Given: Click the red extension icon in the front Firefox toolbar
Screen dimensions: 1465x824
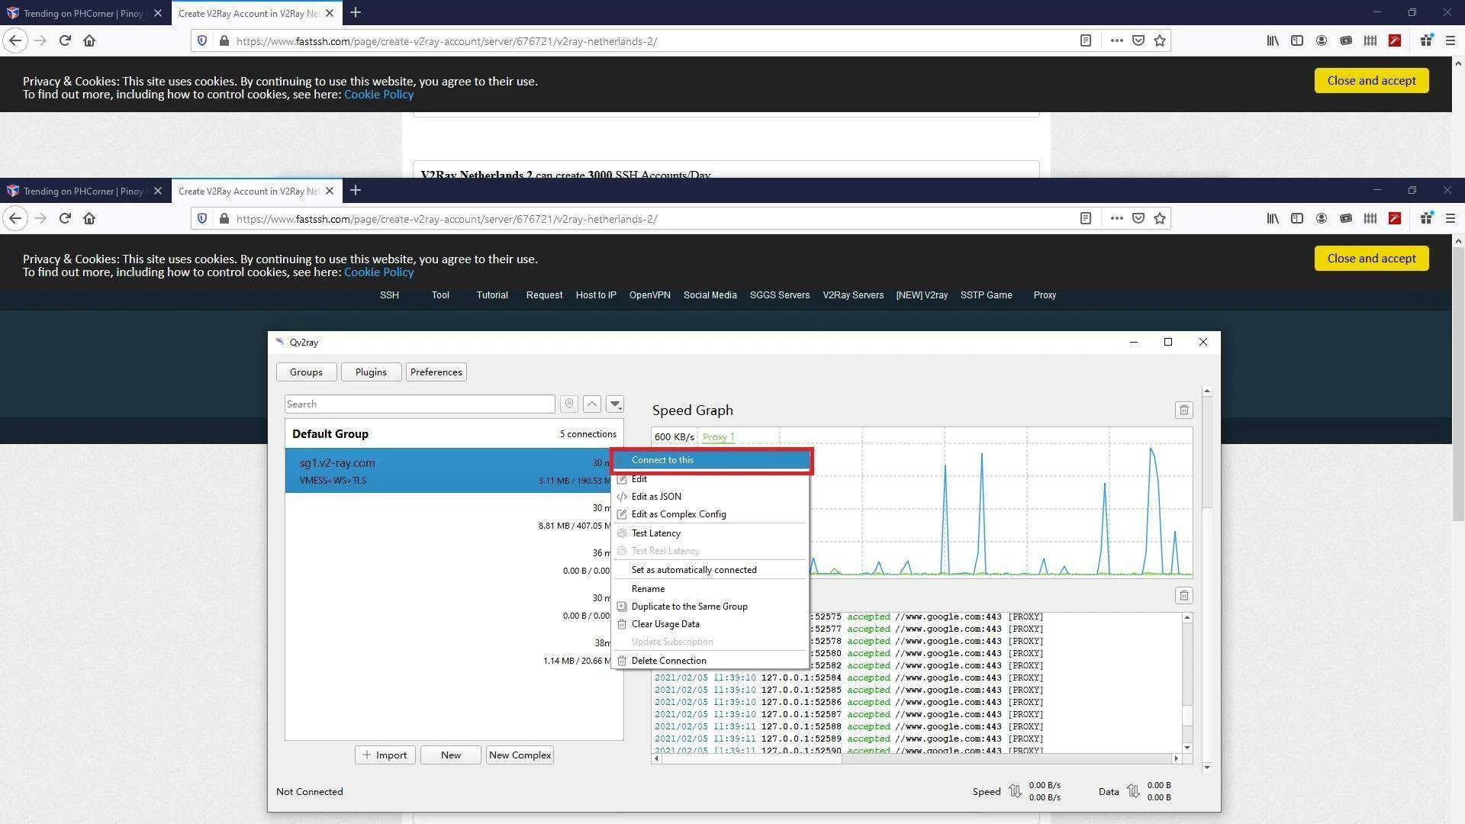Looking at the screenshot, I should [x=1395, y=219].
